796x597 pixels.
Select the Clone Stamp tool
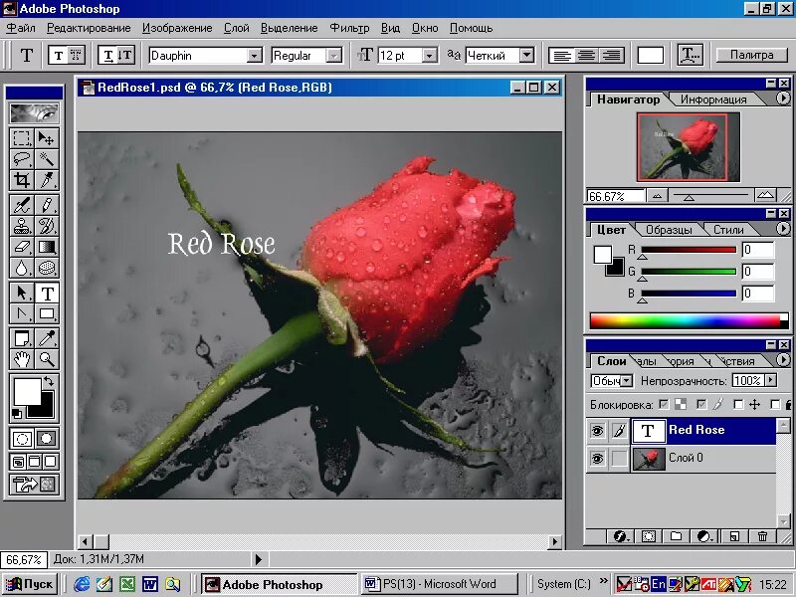21,226
